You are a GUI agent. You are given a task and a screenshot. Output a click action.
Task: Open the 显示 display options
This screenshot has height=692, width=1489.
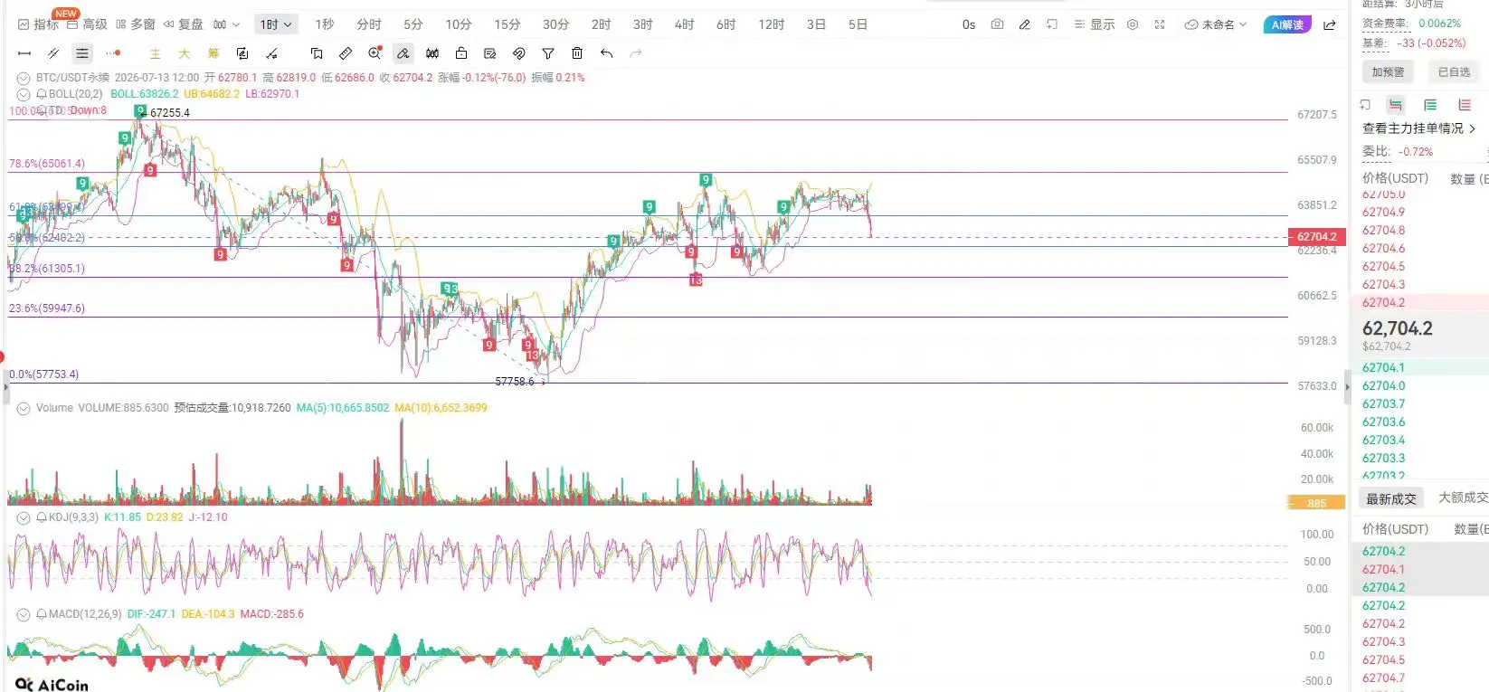click(1095, 24)
